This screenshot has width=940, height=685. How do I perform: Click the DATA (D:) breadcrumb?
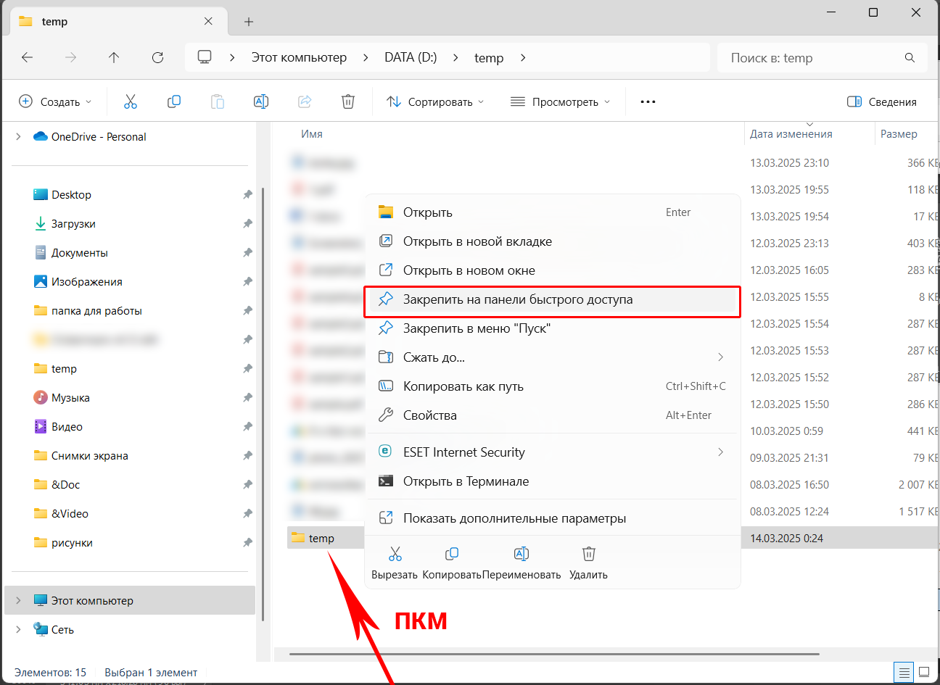(411, 57)
